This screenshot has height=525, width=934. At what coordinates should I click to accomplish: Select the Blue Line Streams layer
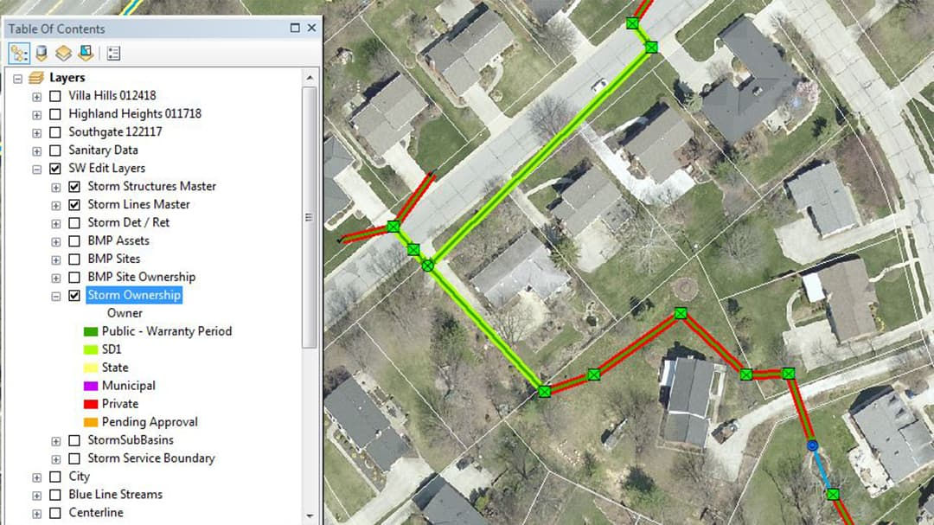coord(114,494)
